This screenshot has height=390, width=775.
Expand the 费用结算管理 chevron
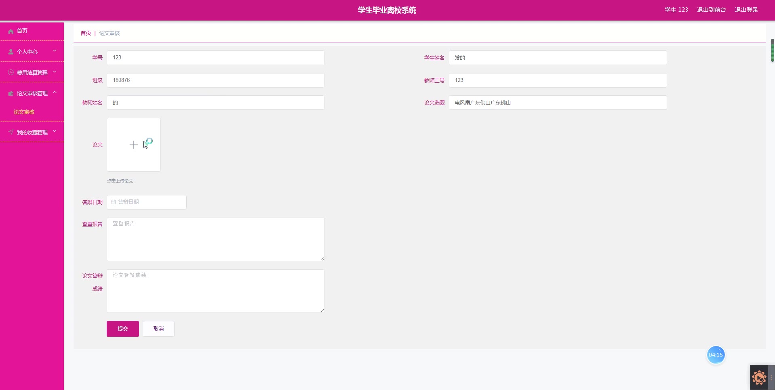tap(55, 72)
